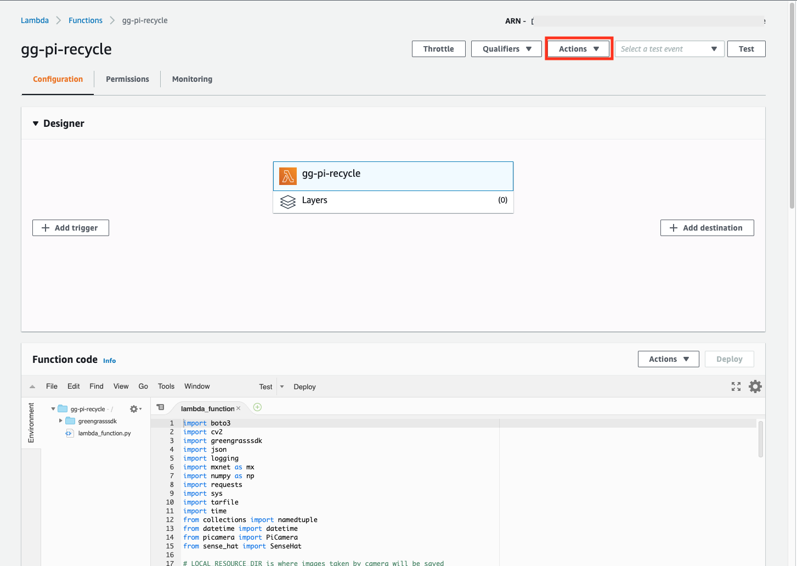
Task: Open the View menu in editor
Action: (x=121, y=386)
